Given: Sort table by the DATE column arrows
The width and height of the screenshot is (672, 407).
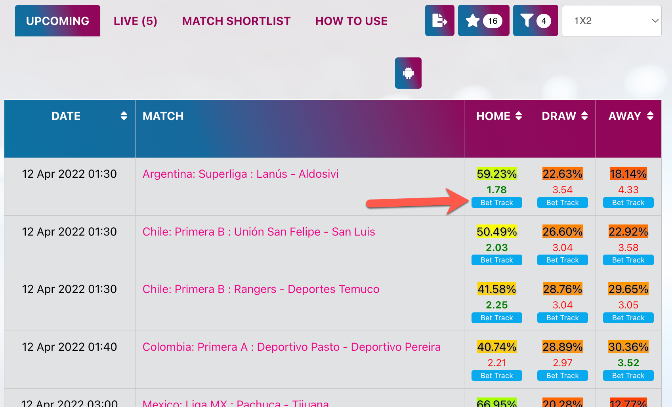Looking at the screenshot, I should tap(124, 116).
